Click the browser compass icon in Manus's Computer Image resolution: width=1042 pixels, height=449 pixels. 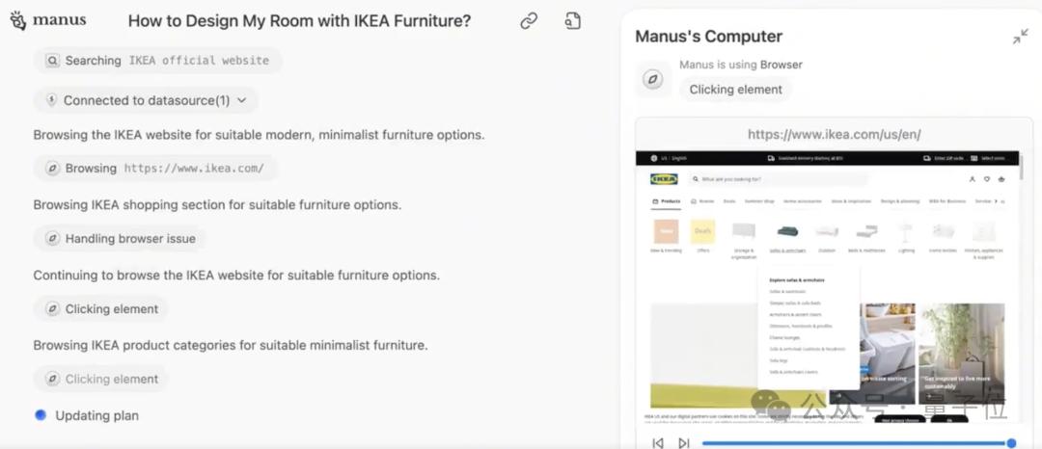pos(653,79)
